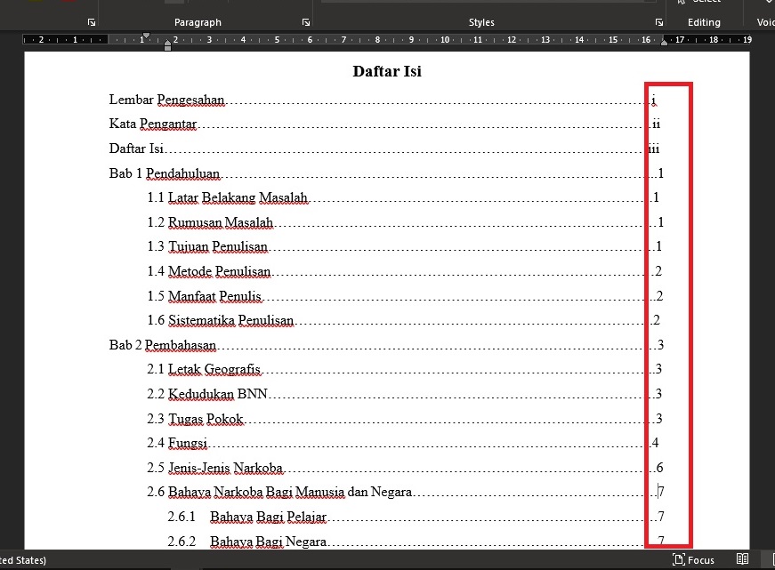Click the Daftar Isi row with page iii
Image resolution: width=775 pixels, height=570 pixels.
pos(384,149)
